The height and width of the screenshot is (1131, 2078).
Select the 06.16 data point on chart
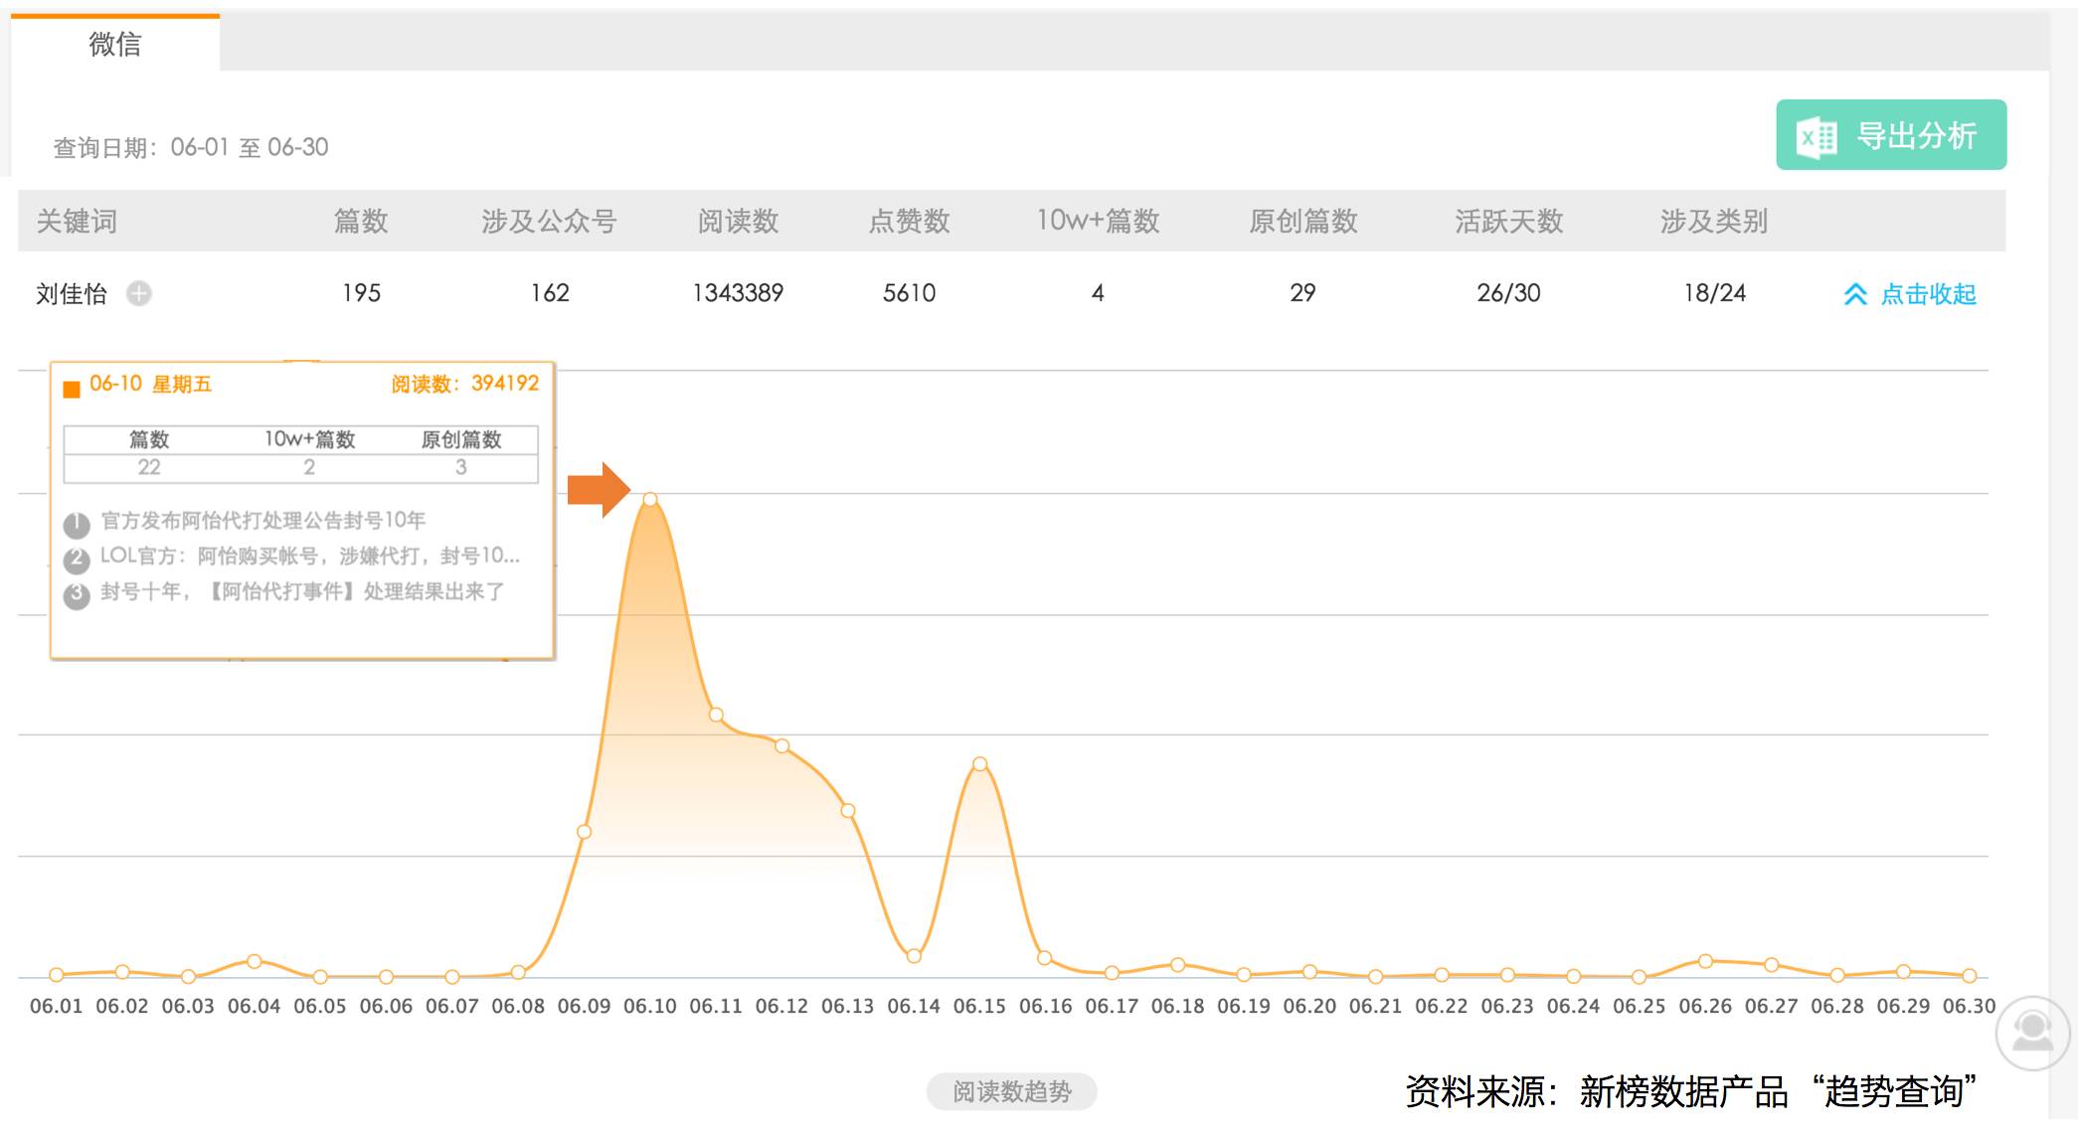coord(1045,958)
